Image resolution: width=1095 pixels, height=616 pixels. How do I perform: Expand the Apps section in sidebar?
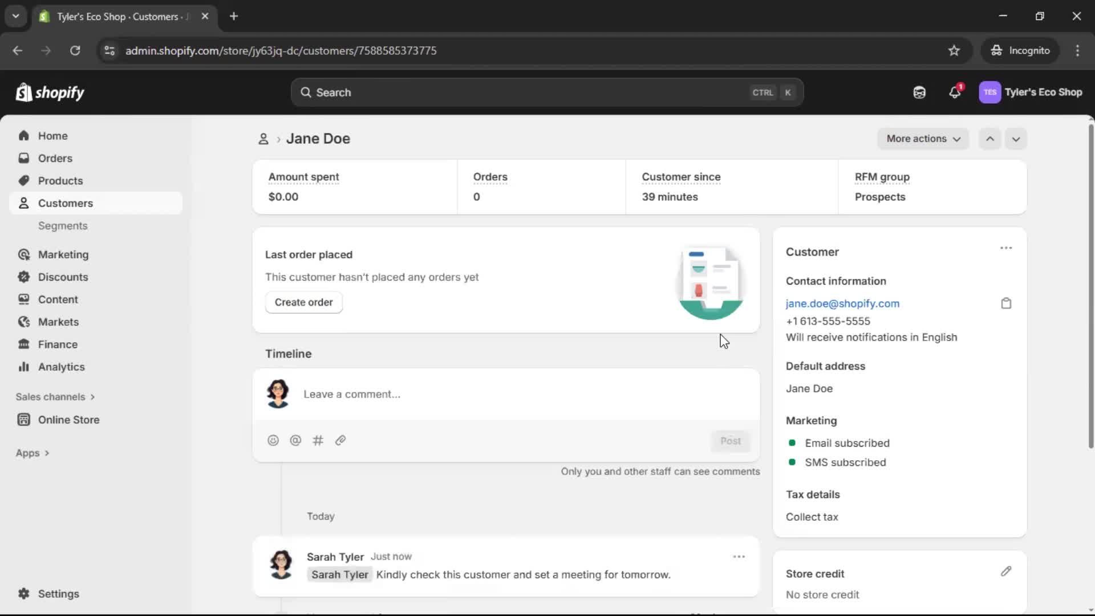click(x=32, y=452)
